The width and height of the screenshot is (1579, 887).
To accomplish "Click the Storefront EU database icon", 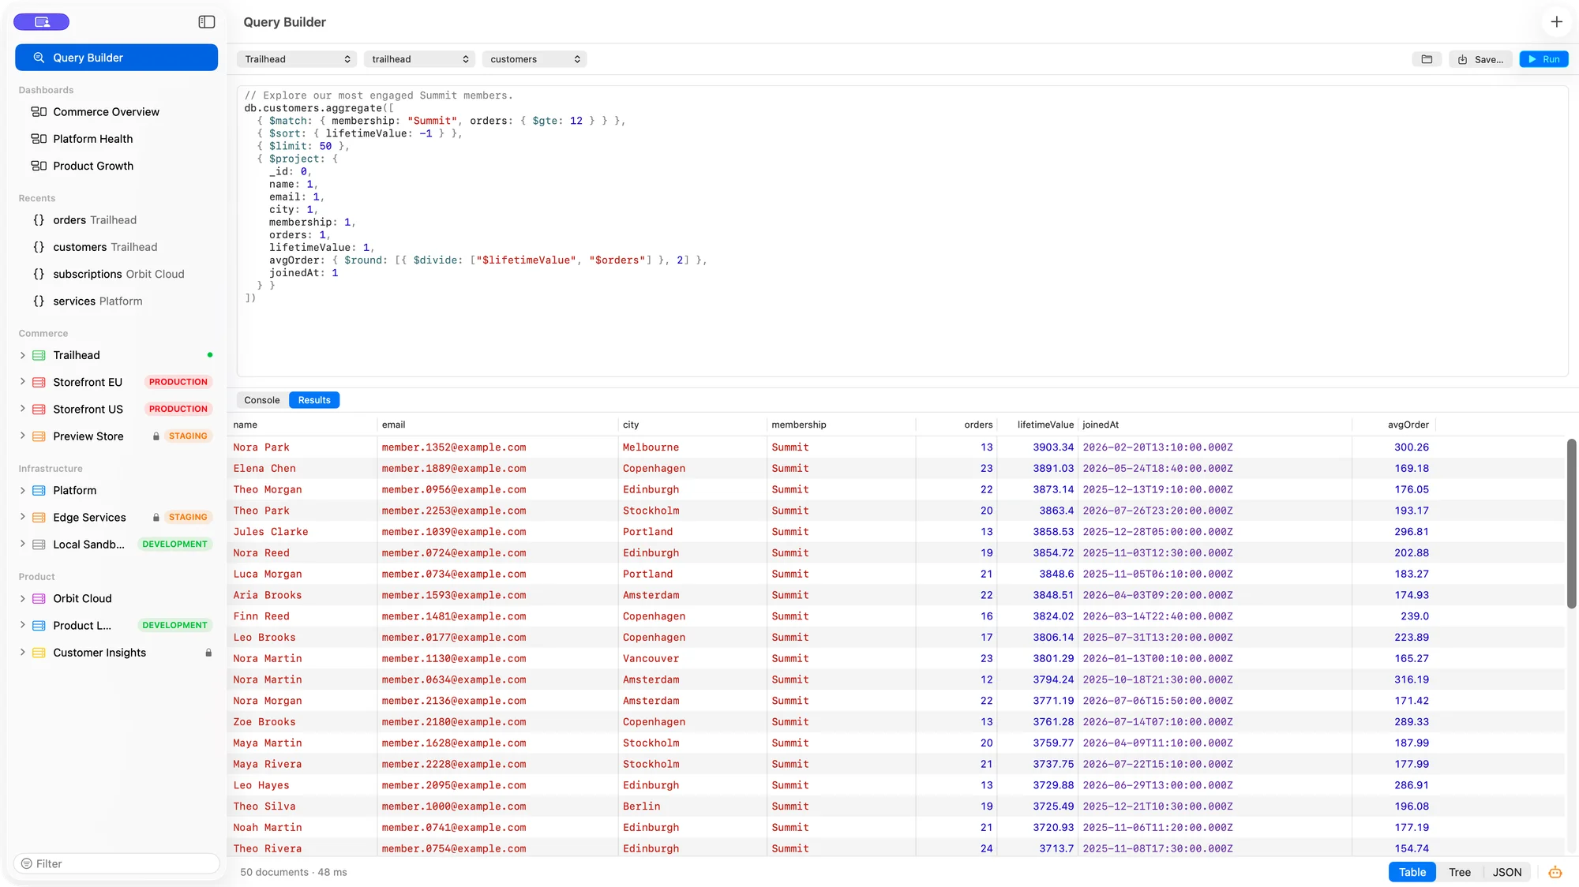I will (x=39, y=382).
